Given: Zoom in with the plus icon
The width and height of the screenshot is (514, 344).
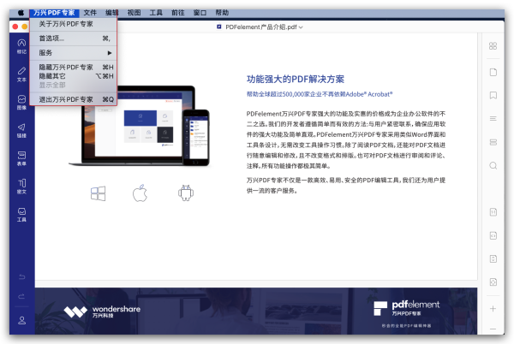Looking at the screenshot, I should click(493, 308).
